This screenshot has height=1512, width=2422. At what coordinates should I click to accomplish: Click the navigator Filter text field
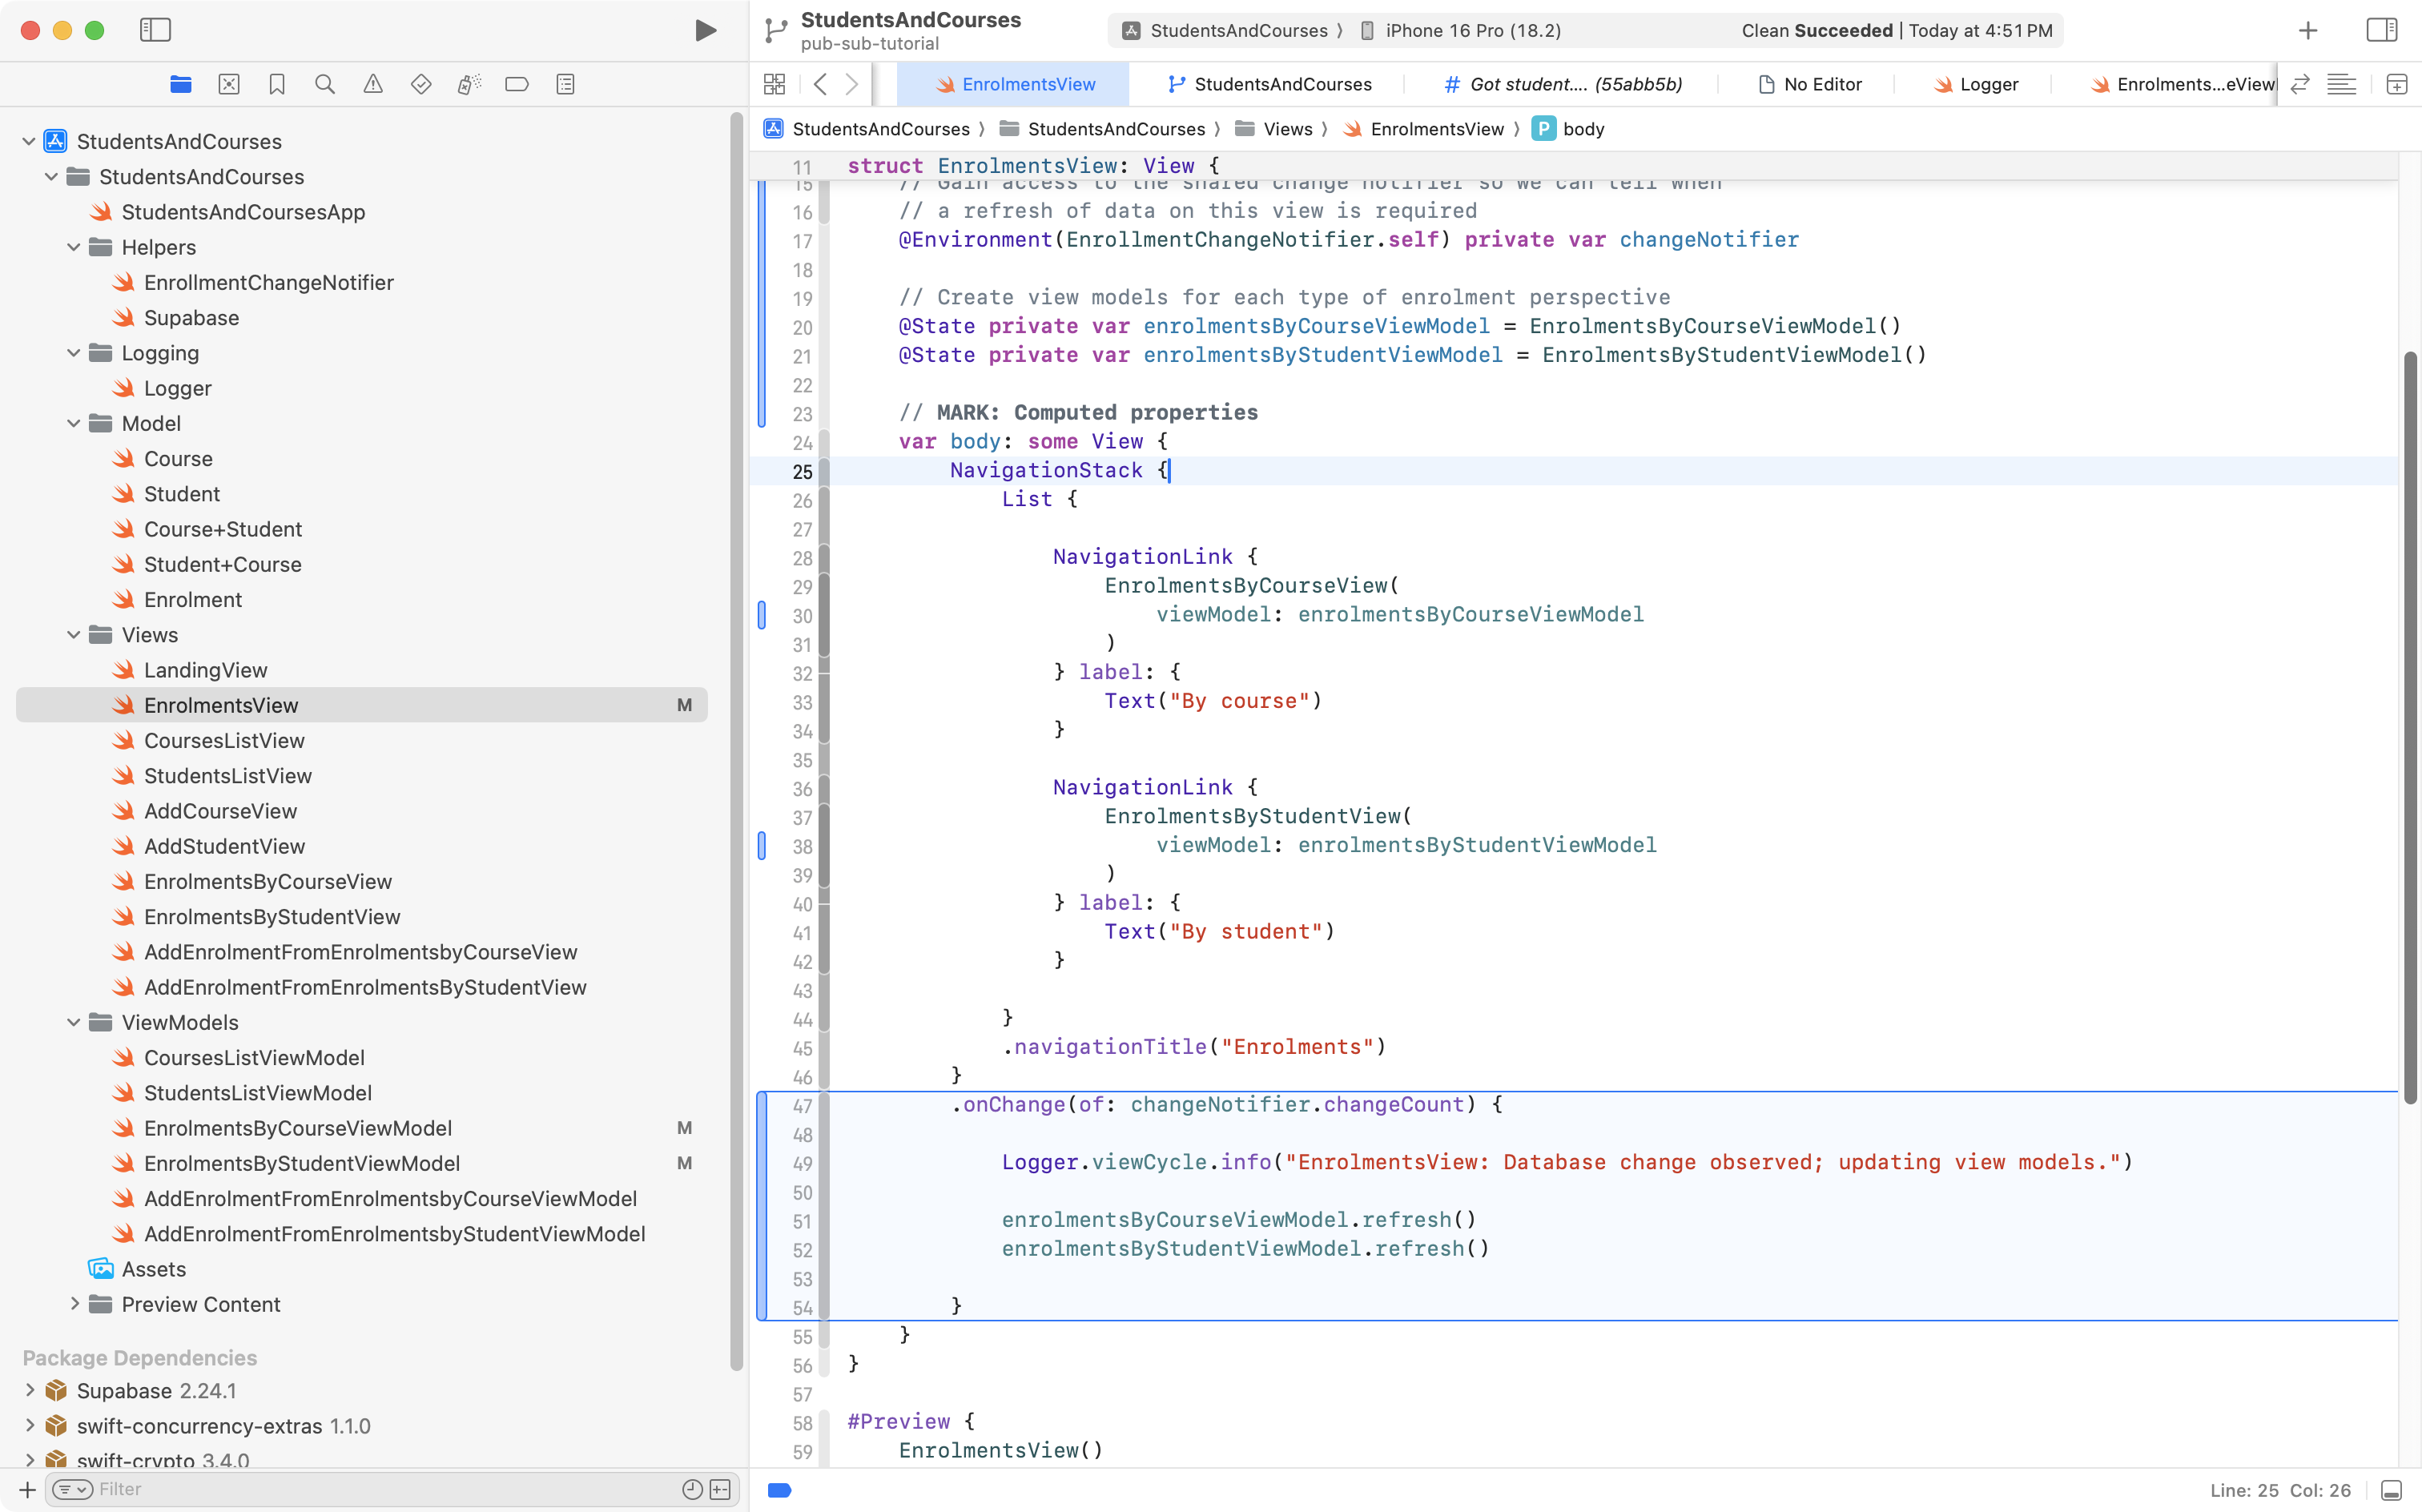click(380, 1489)
